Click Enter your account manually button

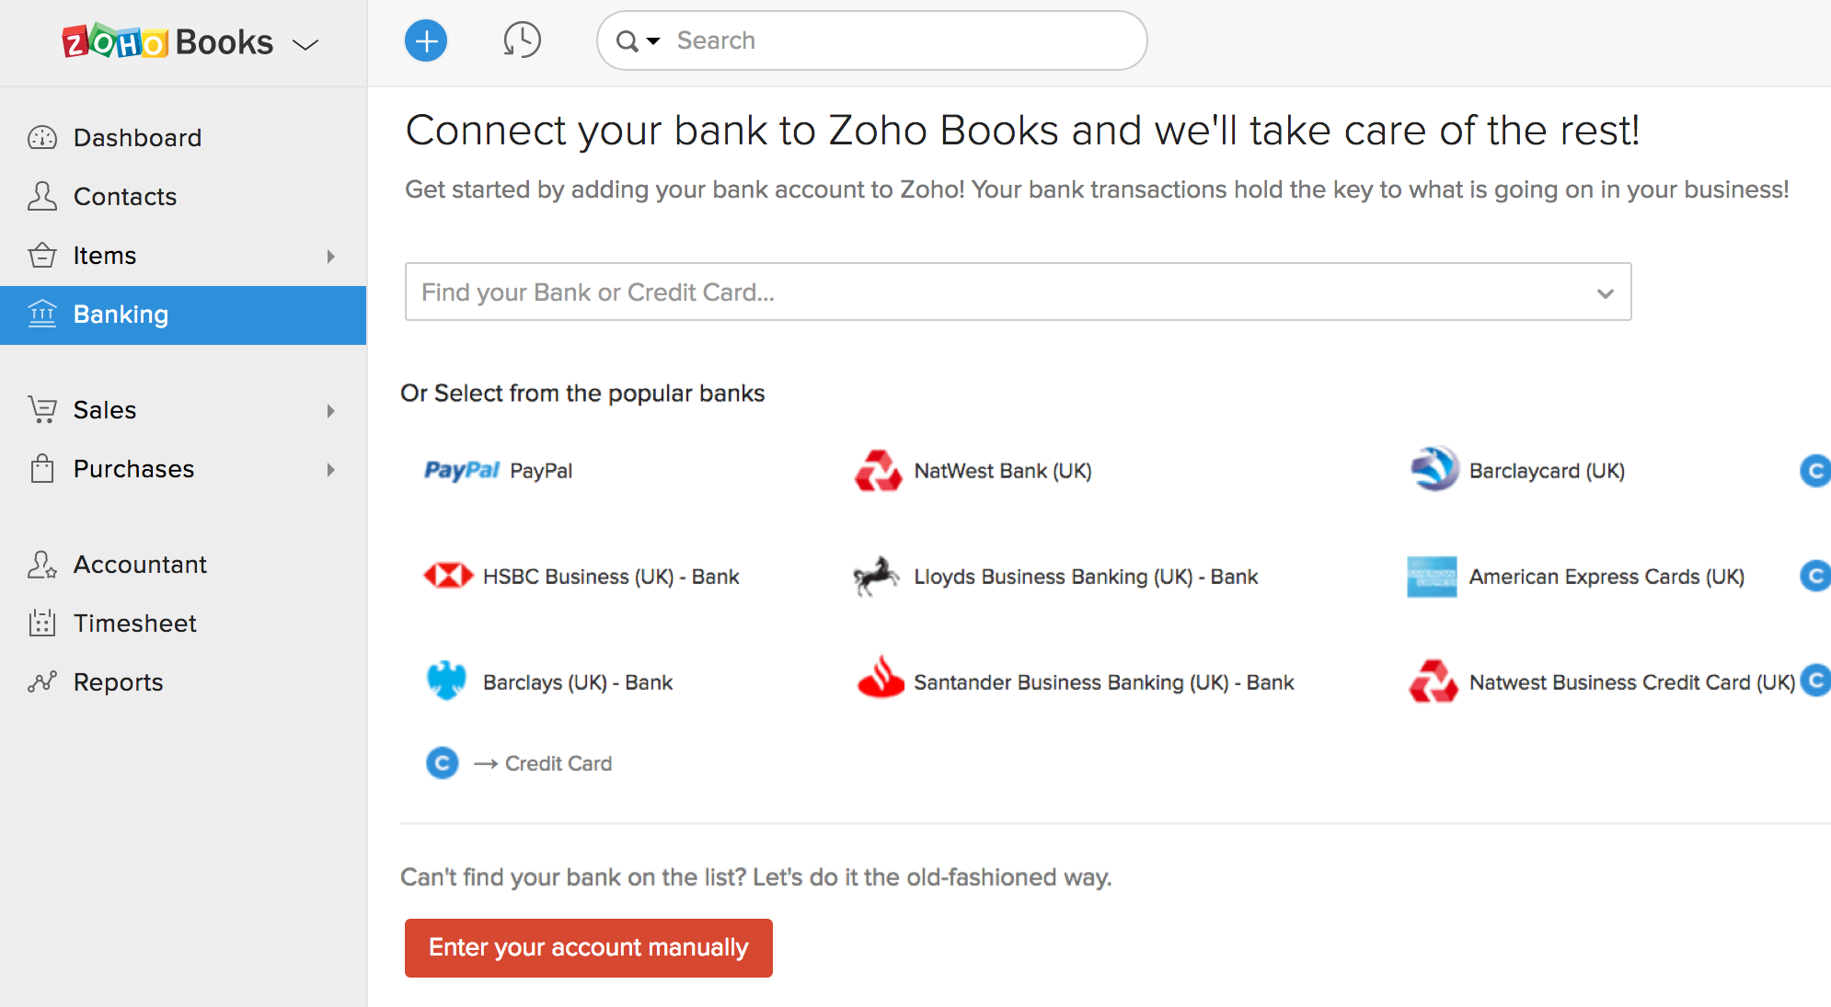point(588,947)
